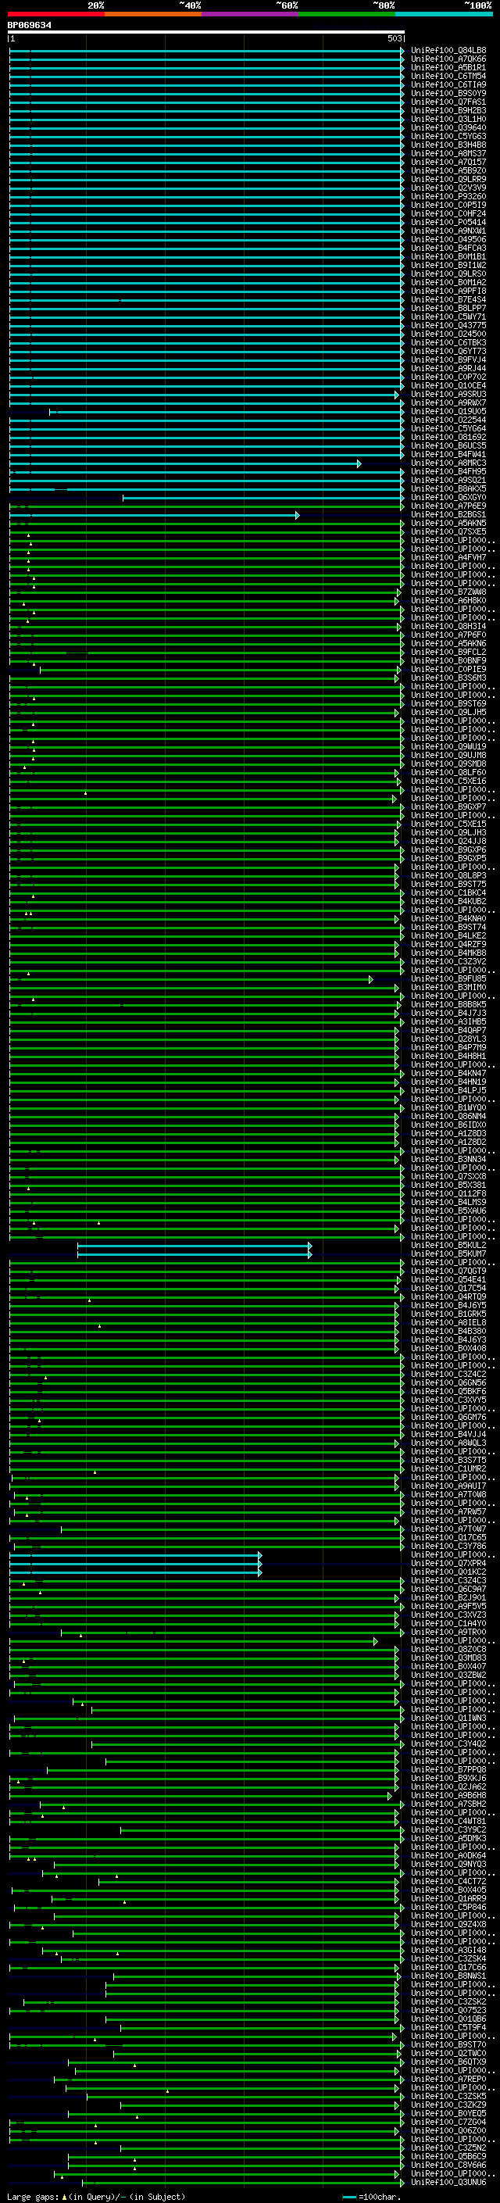Select the UniRef100_B1WYQ0 label
This screenshot has height=2203, width=500.
pyautogui.click(x=448, y=1108)
